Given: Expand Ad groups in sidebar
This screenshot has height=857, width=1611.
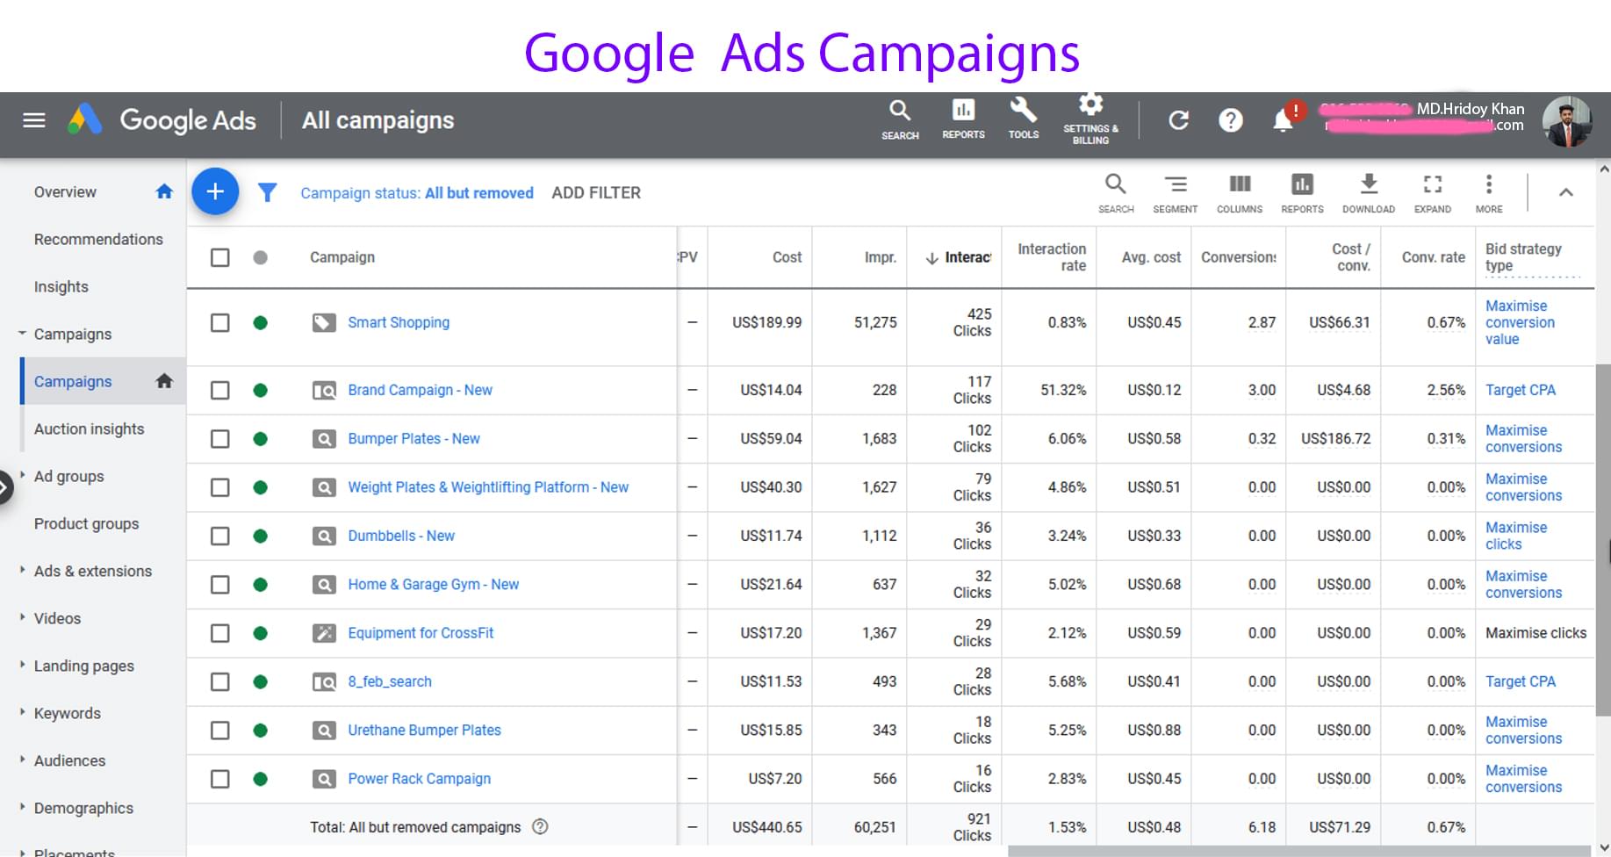Looking at the screenshot, I should [22, 475].
